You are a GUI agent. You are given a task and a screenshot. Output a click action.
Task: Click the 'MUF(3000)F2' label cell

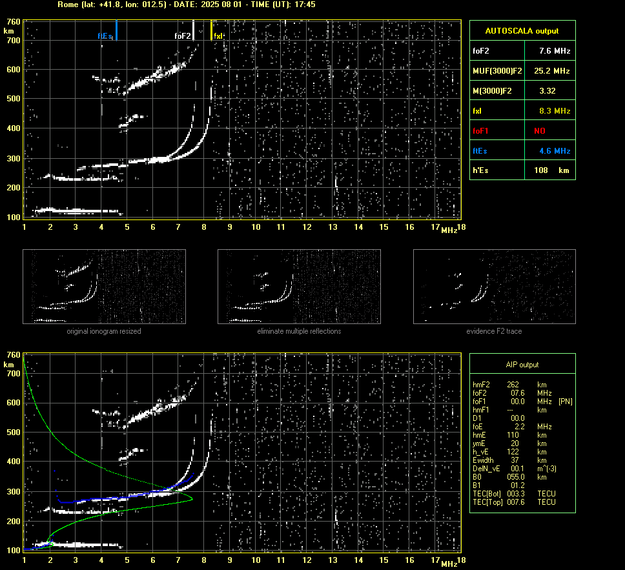point(497,71)
